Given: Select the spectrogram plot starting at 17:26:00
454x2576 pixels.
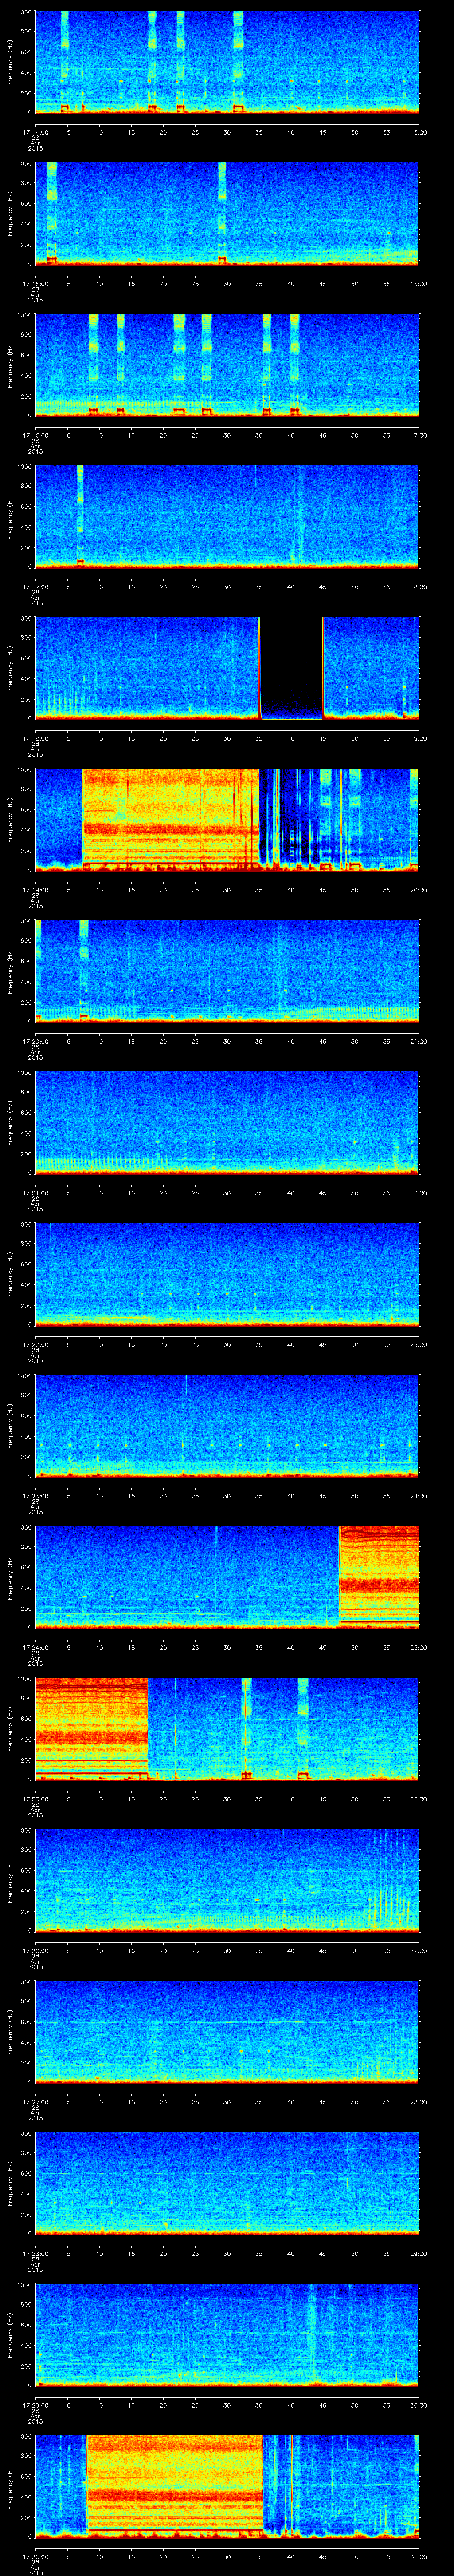Looking at the screenshot, I should point(227,1880).
